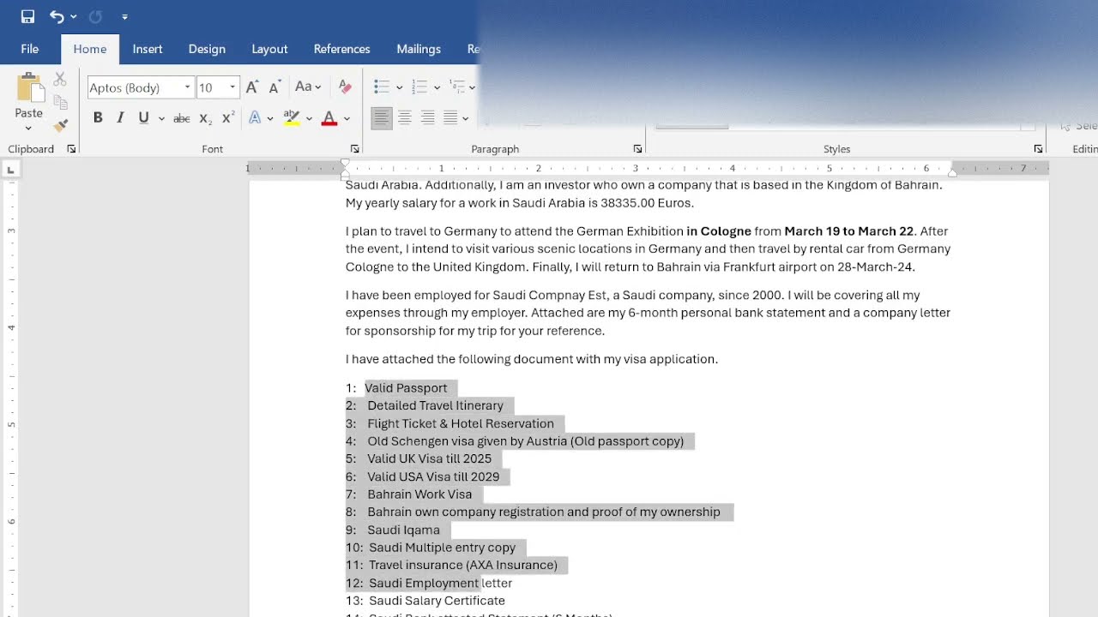1098x617 pixels.
Task: Toggle Bold formatting
Action: 98,118
